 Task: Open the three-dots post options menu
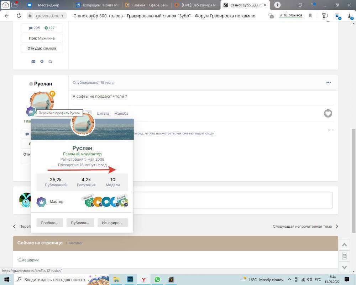click(329, 83)
